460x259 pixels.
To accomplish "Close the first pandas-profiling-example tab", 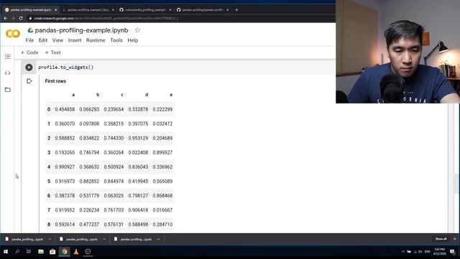I will pos(56,9).
